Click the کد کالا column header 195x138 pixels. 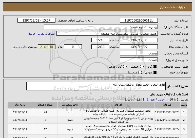tap(167, 105)
